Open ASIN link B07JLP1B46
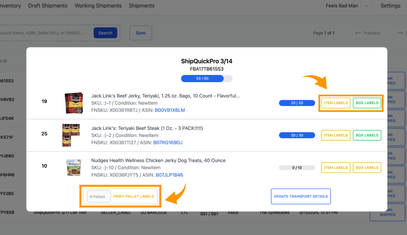 (x=169, y=175)
